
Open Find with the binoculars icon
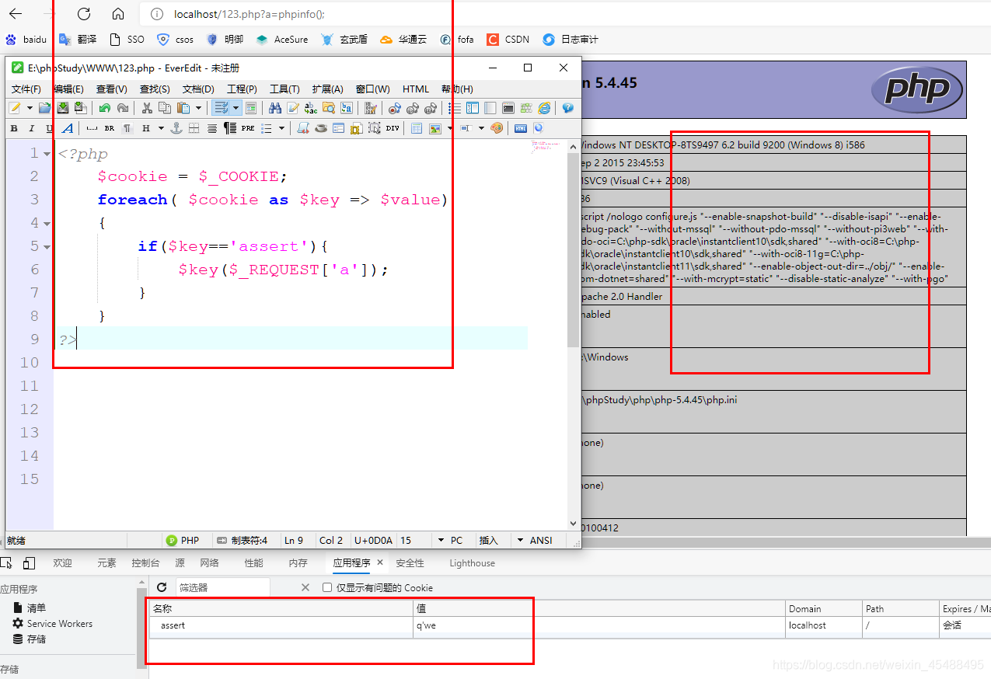[x=275, y=108]
